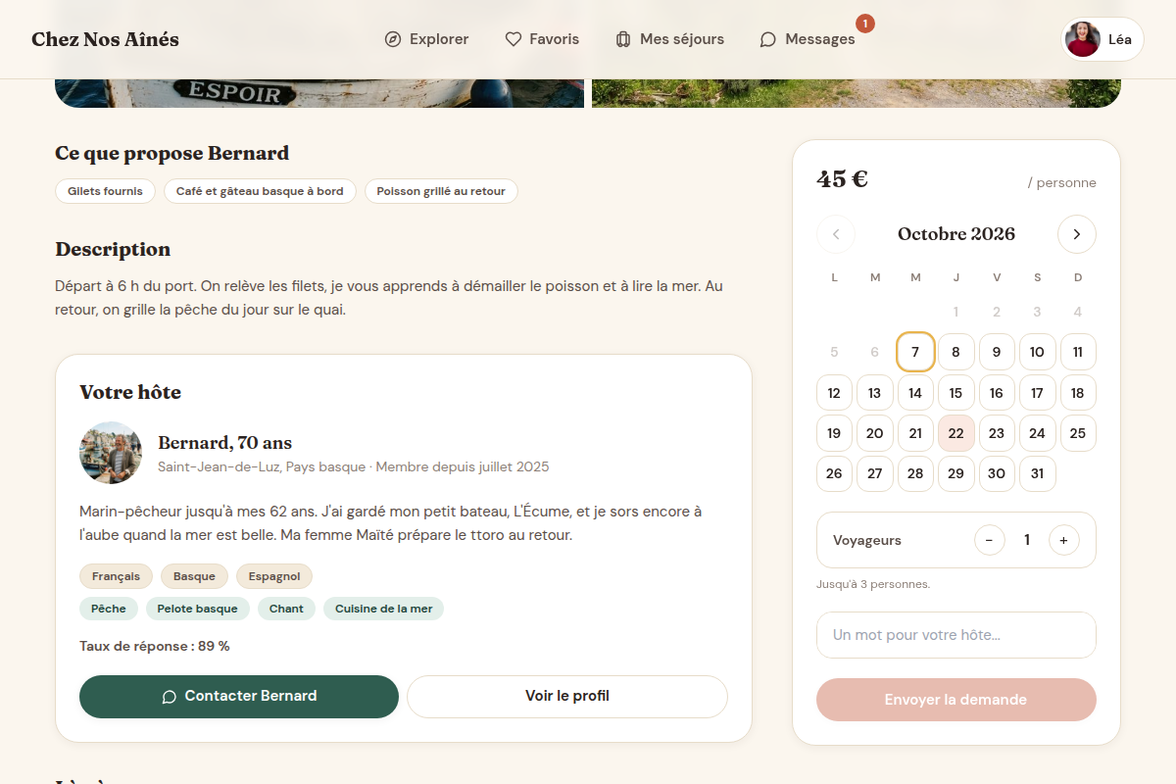The height and width of the screenshot is (784, 1176).
Task: Click the Pêche interest tag
Action: click(x=109, y=609)
